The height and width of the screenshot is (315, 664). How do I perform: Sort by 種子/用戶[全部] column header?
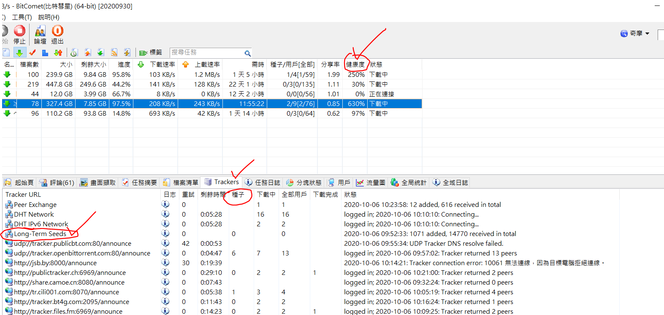point(292,64)
